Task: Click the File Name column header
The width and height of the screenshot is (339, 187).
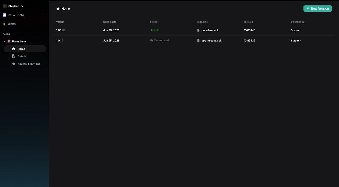Action: (202, 22)
